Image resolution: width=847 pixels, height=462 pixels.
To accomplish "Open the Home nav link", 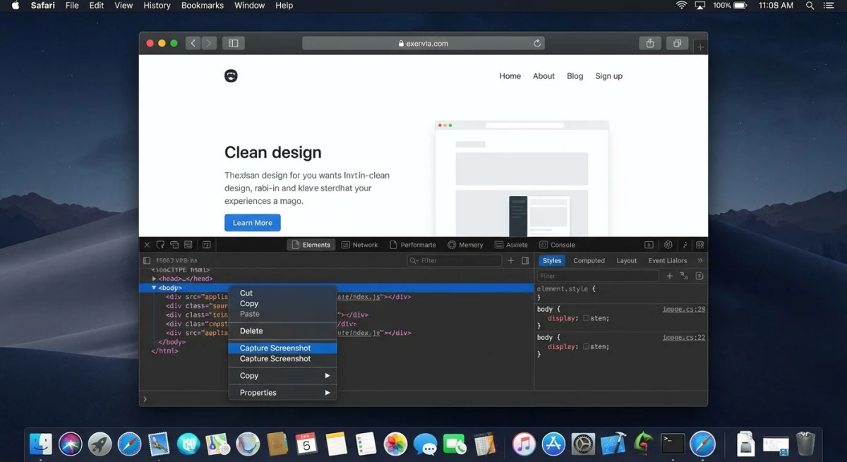I will tap(510, 76).
